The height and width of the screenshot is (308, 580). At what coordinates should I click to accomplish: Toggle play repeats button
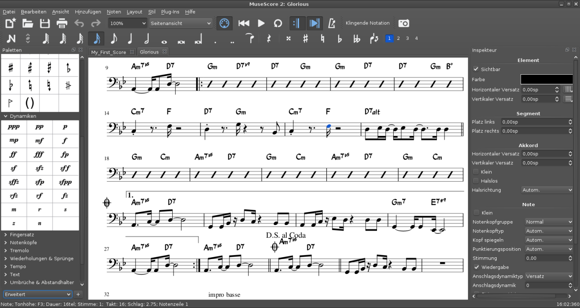coord(297,23)
